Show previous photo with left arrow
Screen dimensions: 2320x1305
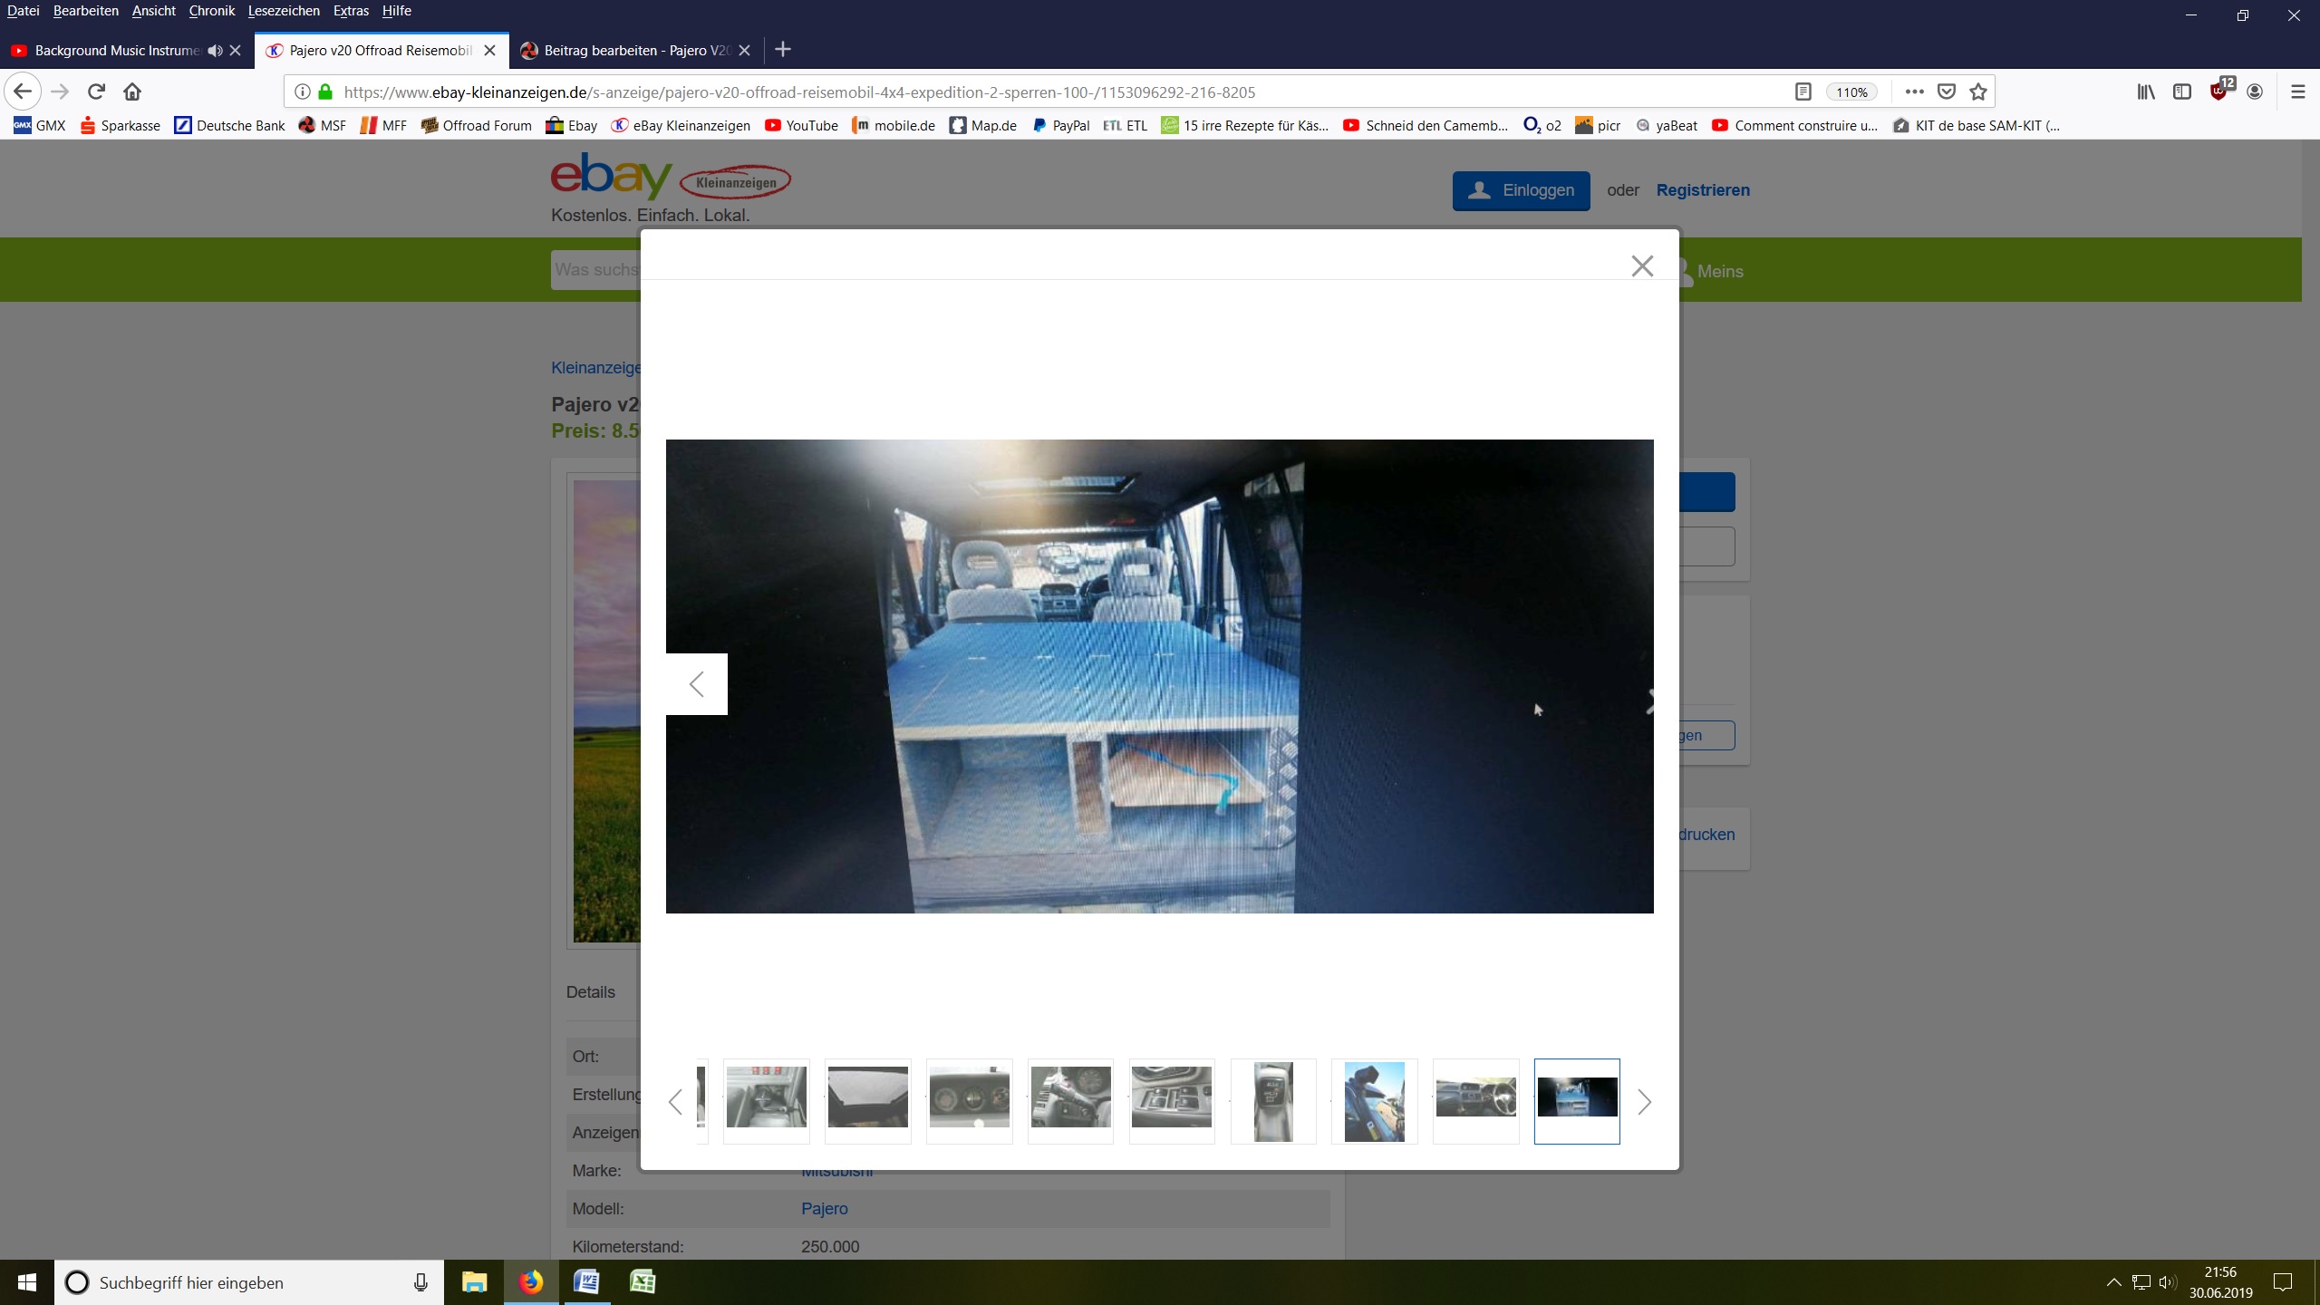696,684
